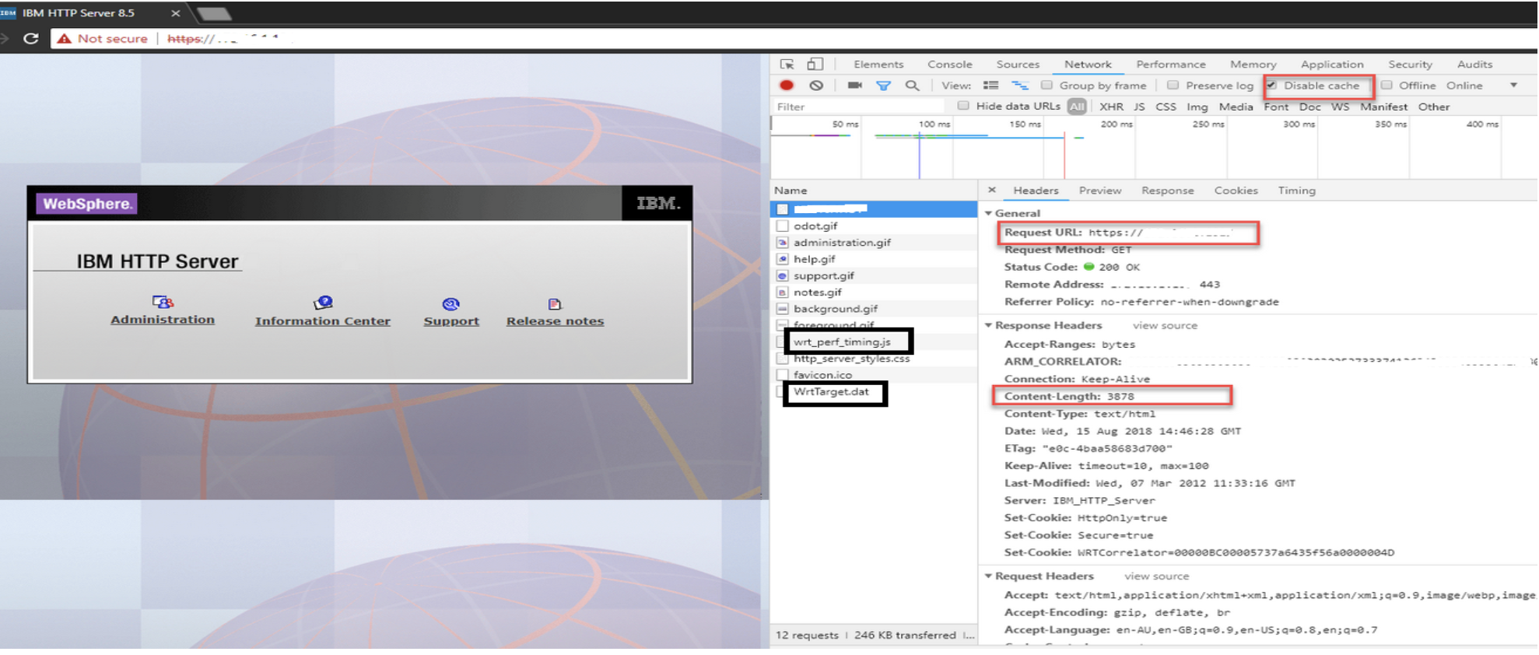Click the Support icon on the page
1539x655 pixels.
tap(451, 304)
